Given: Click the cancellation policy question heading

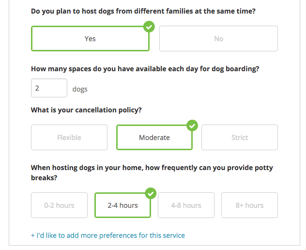Looking at the screenshot, I should click(x=86, y=110).
